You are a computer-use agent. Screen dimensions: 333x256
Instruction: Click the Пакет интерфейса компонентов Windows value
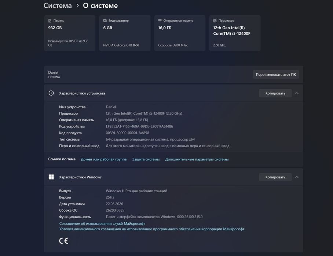(x=154, y=217)
